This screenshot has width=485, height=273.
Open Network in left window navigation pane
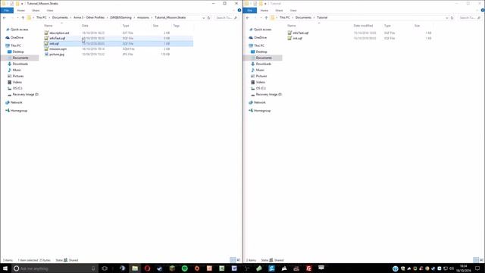pos(16,102)
